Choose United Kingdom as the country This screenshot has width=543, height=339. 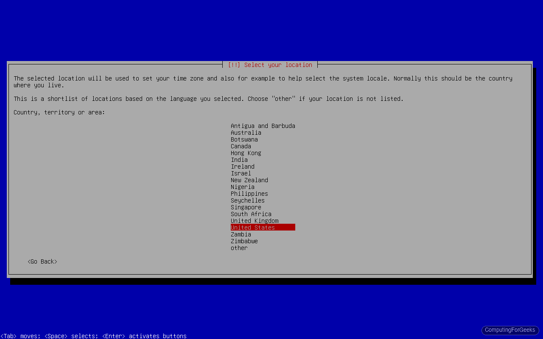(254, 221)
